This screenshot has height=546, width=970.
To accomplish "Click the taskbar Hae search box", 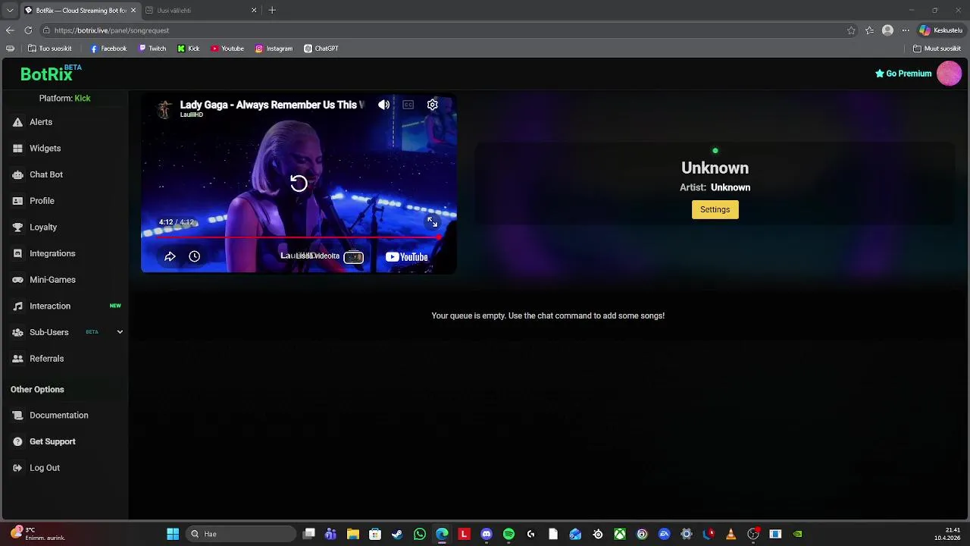I will (241, 534).
